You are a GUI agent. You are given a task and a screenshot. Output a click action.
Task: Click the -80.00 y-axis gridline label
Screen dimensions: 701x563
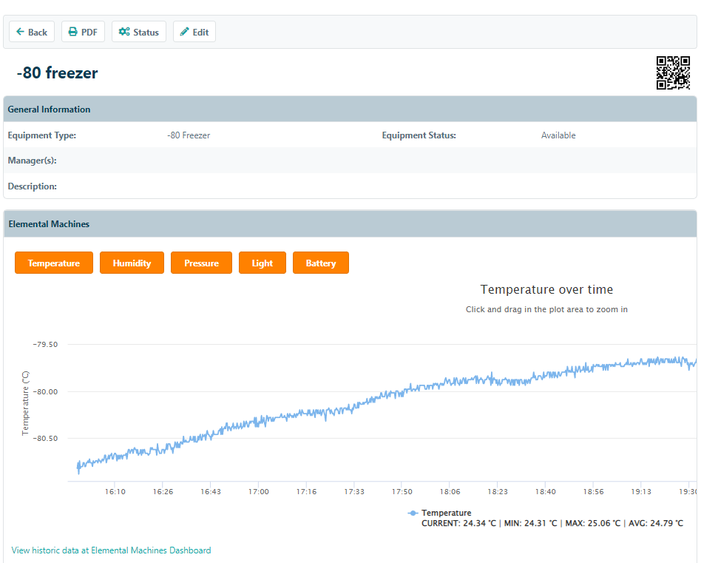(x=45, y=391)
